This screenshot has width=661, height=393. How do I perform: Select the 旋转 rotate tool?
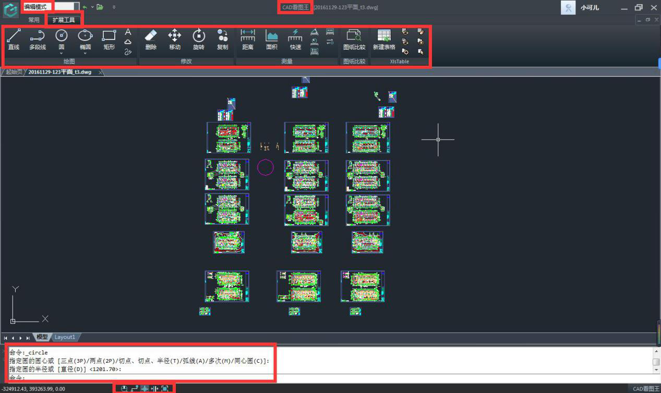[x=198, y=40]
